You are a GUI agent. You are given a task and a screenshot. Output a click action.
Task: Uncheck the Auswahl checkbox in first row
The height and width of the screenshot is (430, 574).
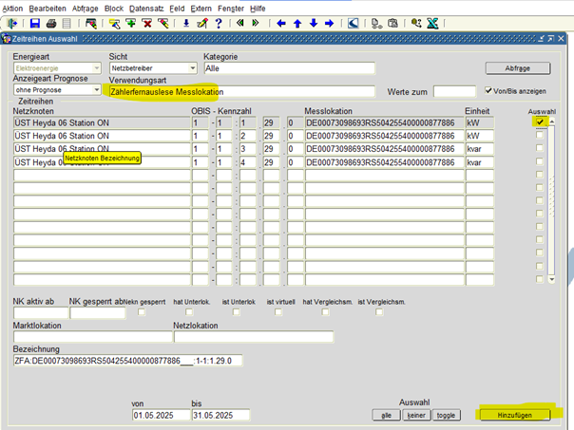pyautogui.click(x=540, y=122)
